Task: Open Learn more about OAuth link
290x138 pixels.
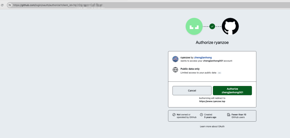Action: (x=212, y=126)
